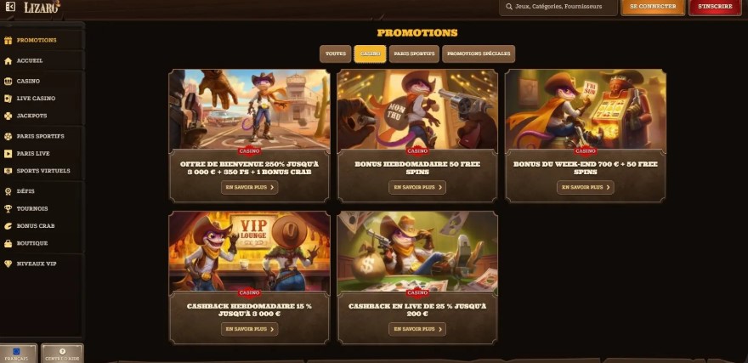Open Niveaux VIP via the diamond icon

click(8, 264)
